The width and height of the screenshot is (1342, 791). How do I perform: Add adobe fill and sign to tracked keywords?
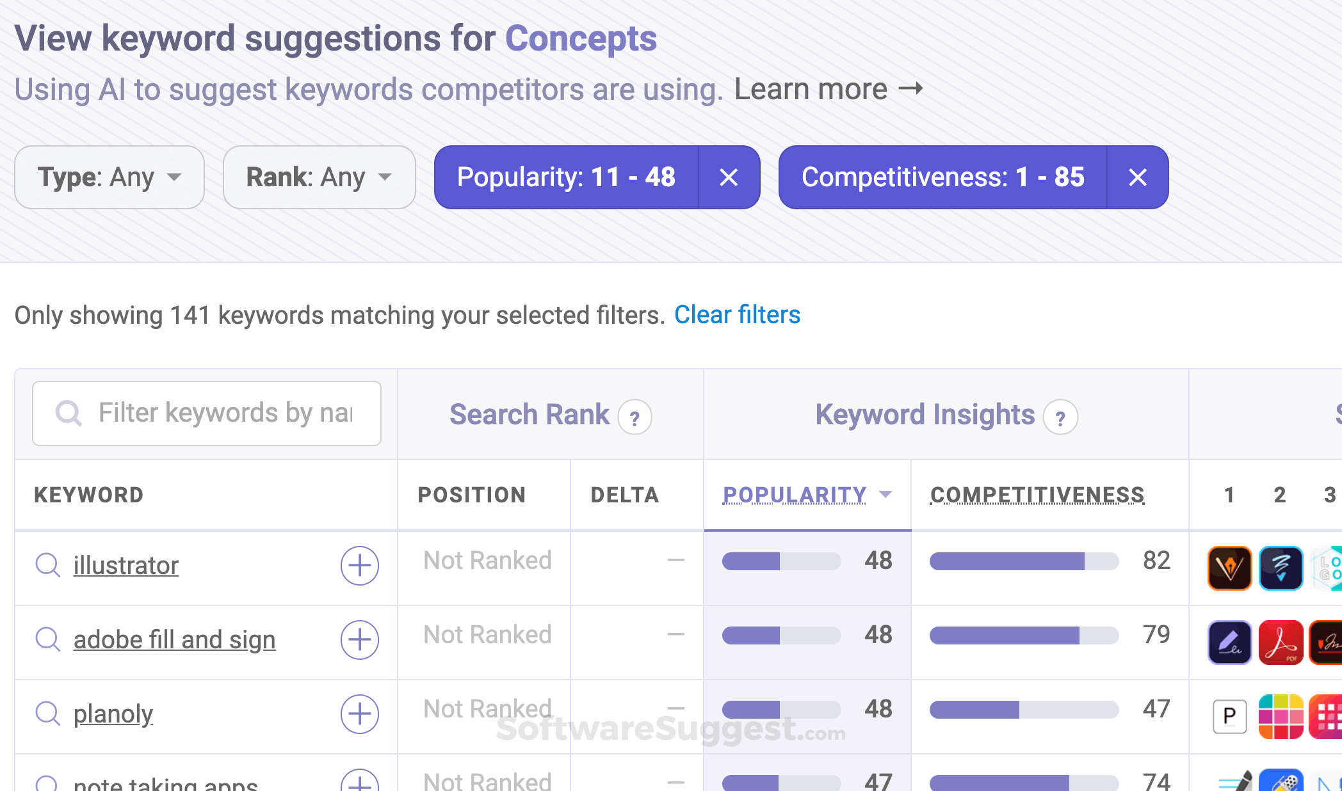[359, 641]
